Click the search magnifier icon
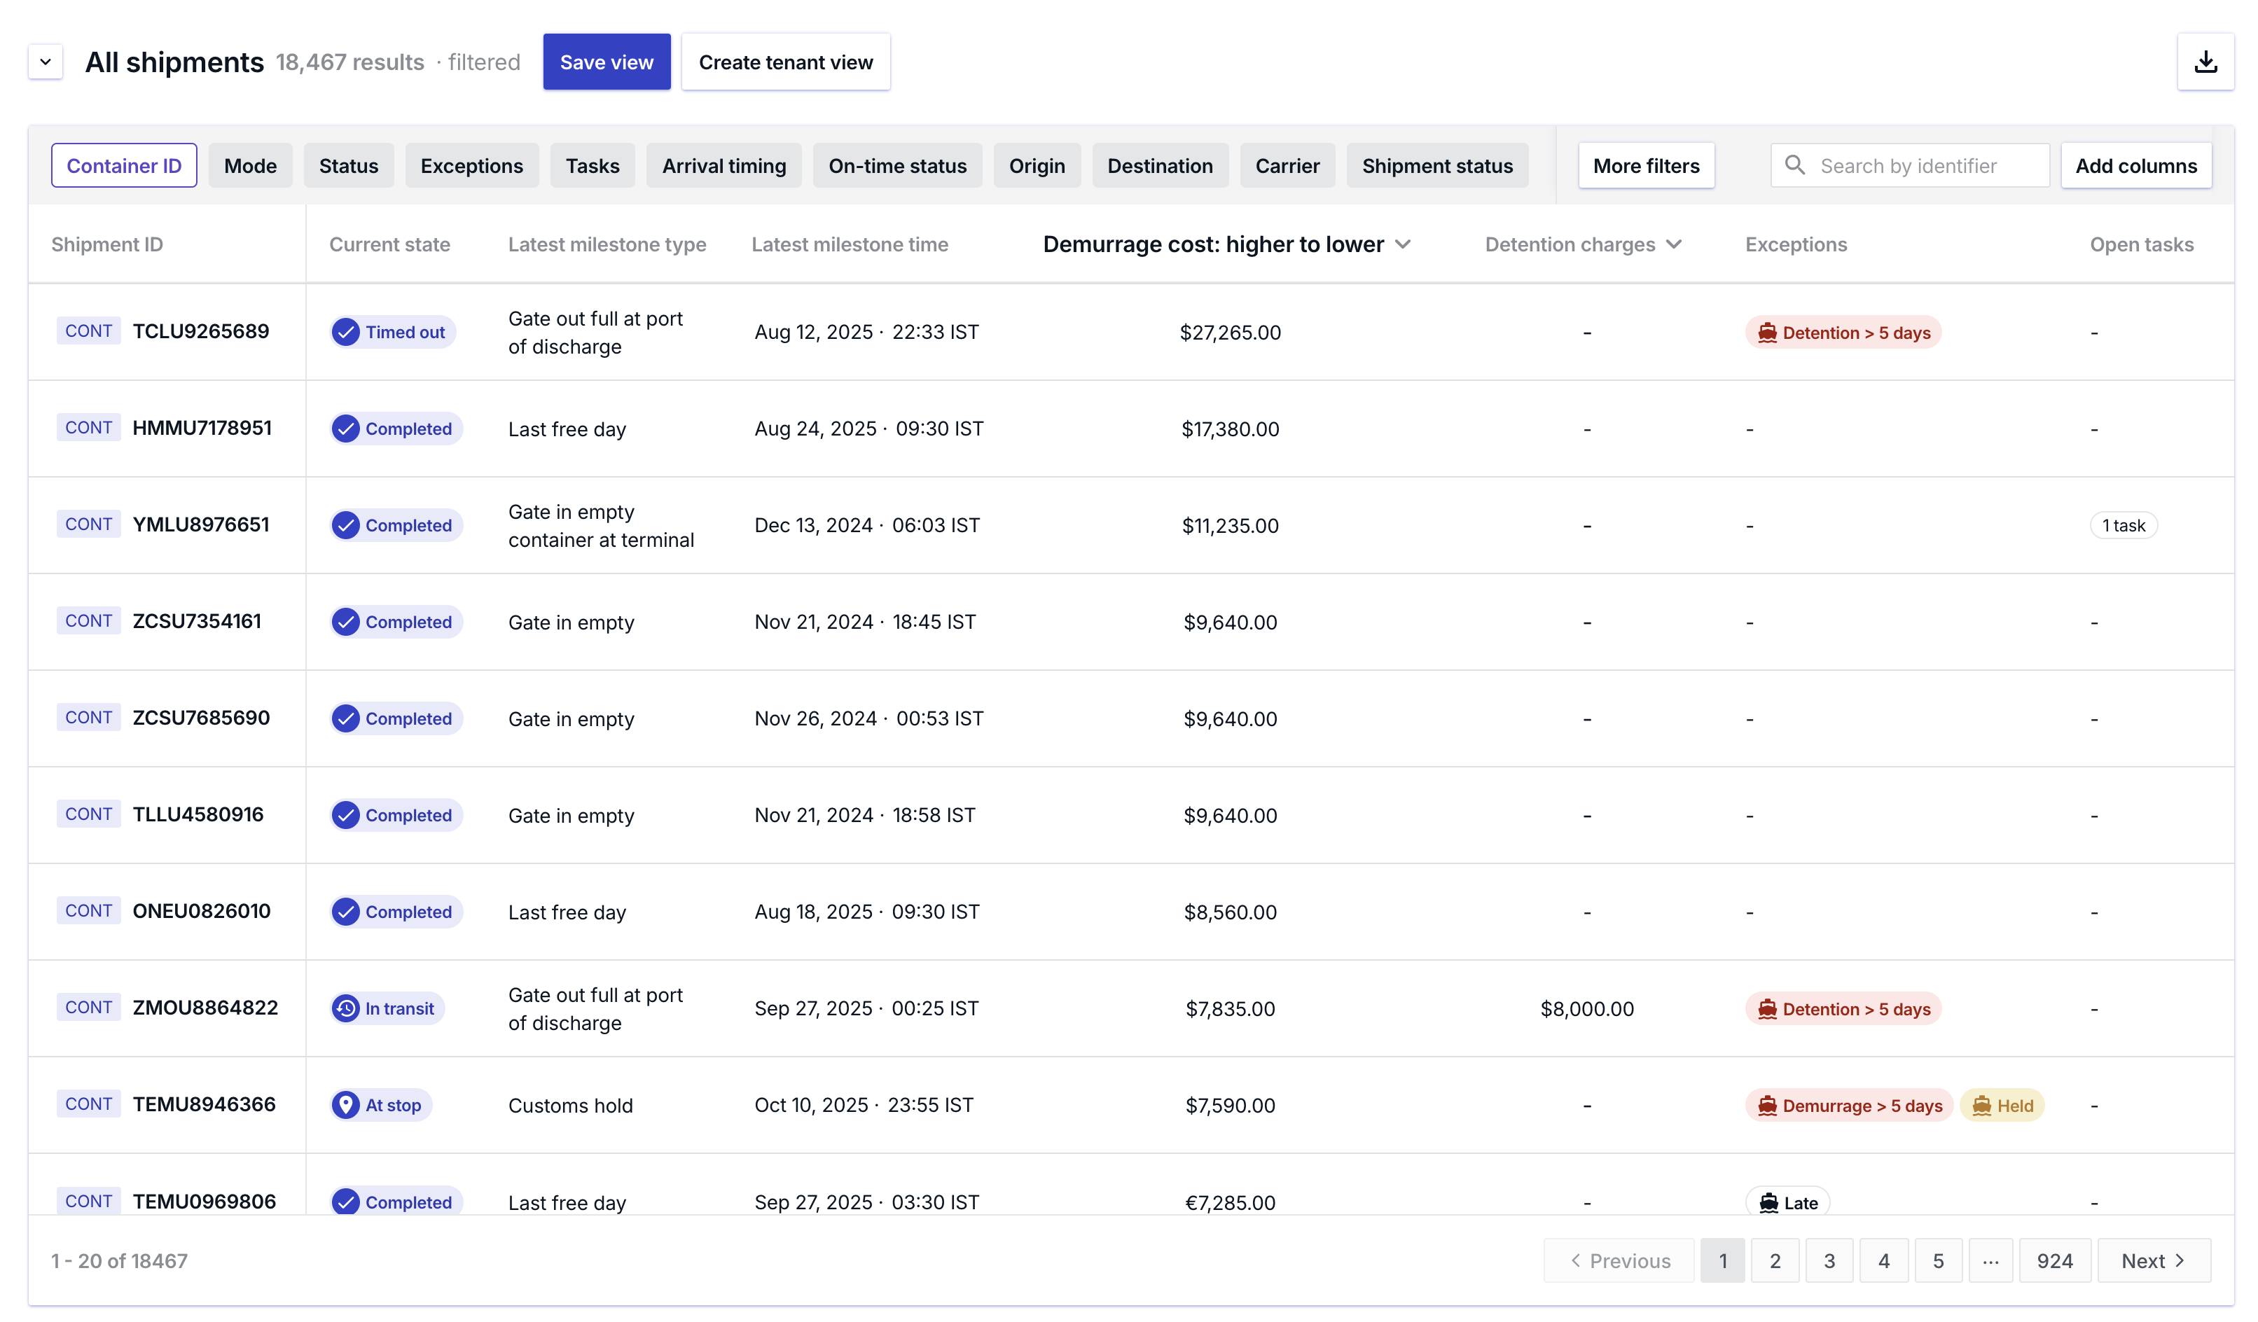 (1794, 165)
